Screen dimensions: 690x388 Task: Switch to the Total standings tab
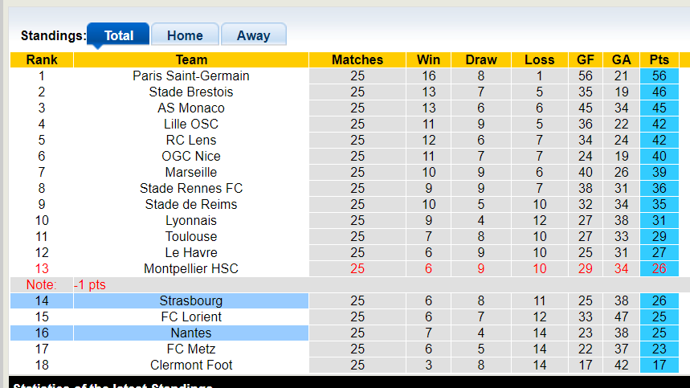coord(118,35)
